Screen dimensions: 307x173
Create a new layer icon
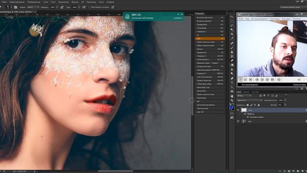(x=302, y=171)
